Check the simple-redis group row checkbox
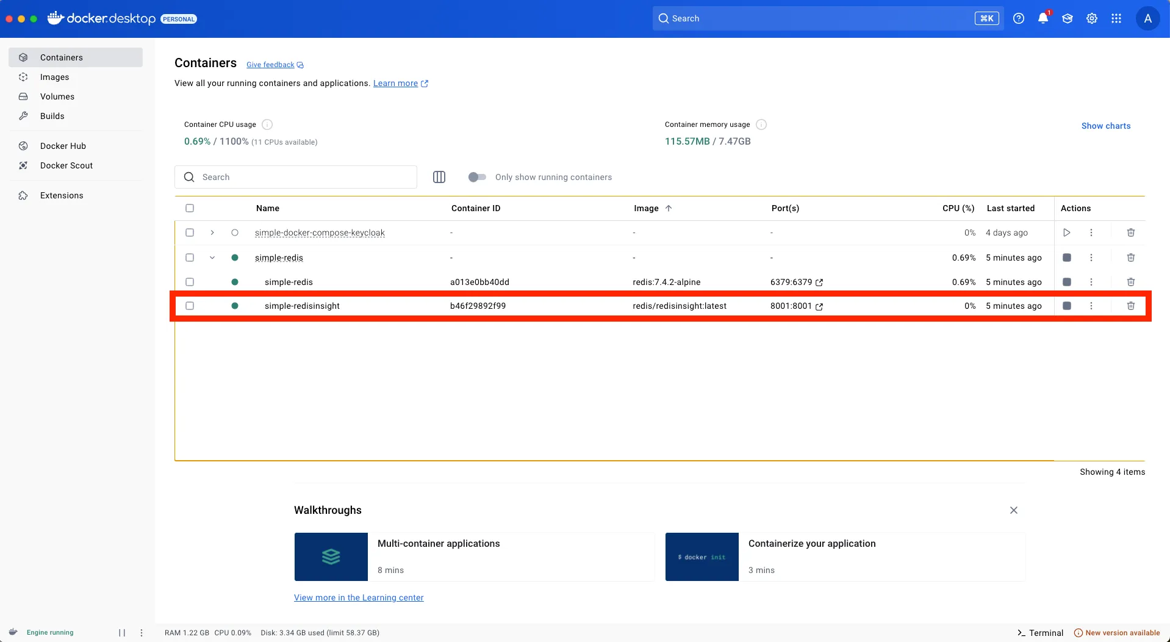Viewport: 1170px width, 642px height. point(190,258)
